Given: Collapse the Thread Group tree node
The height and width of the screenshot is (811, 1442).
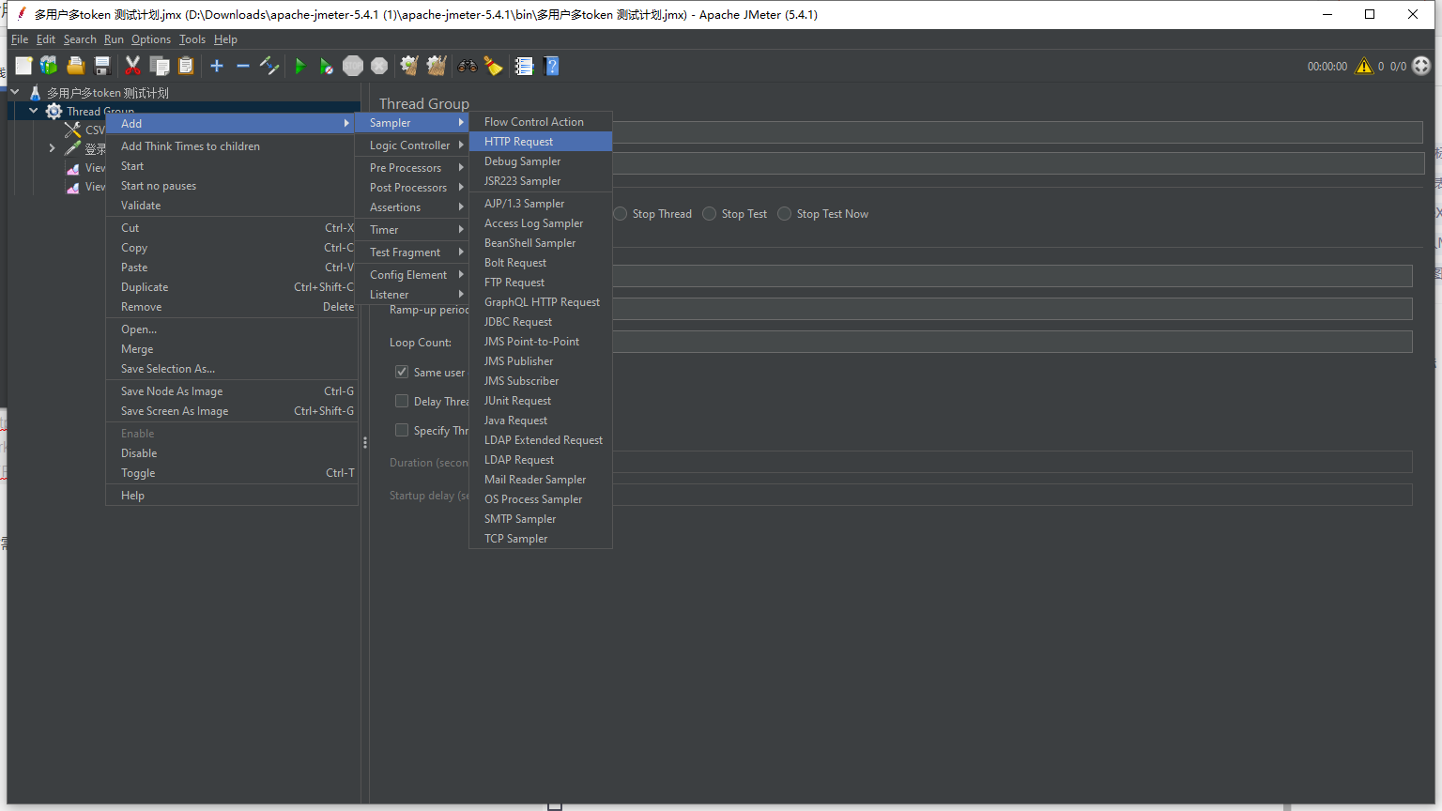Looking at the screenshot, I should (x=33, y=111).
